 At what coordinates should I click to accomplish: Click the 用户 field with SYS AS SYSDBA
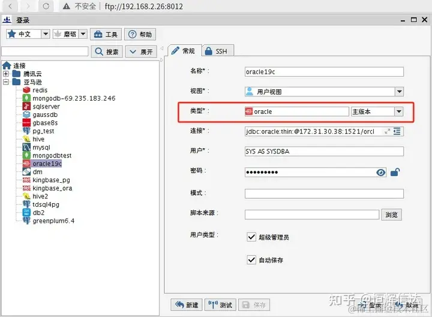(x=324, y=152)
